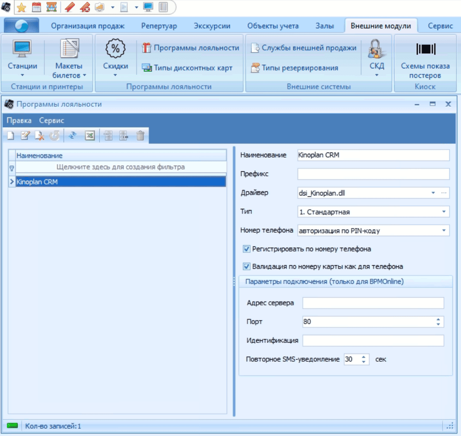Screen dimensions: 461x436
Task: Click the Префикс input field
Action: click(x=373, y=174)
